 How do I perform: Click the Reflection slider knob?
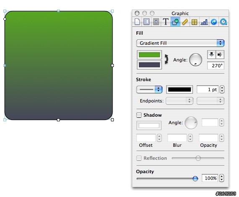(198, 158)
